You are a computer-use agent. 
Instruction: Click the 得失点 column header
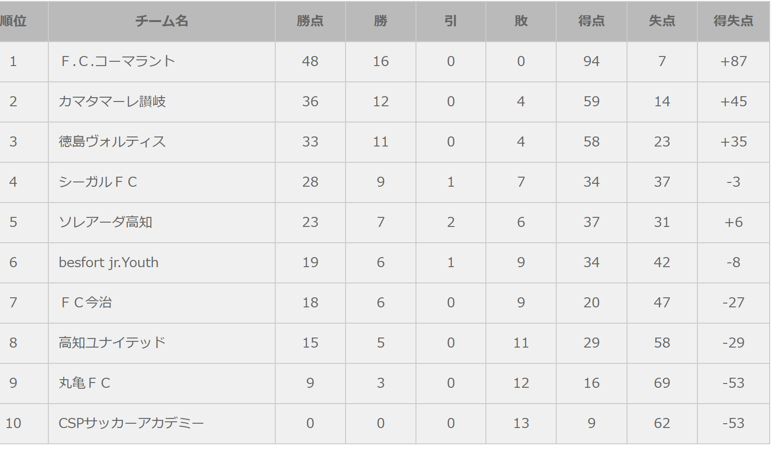(733, 21)
